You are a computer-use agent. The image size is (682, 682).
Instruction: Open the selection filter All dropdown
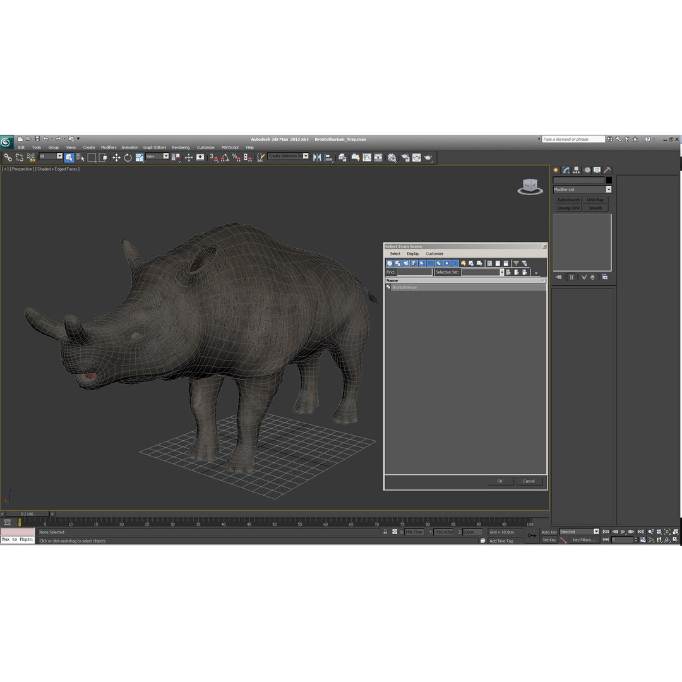pos(51,156)
